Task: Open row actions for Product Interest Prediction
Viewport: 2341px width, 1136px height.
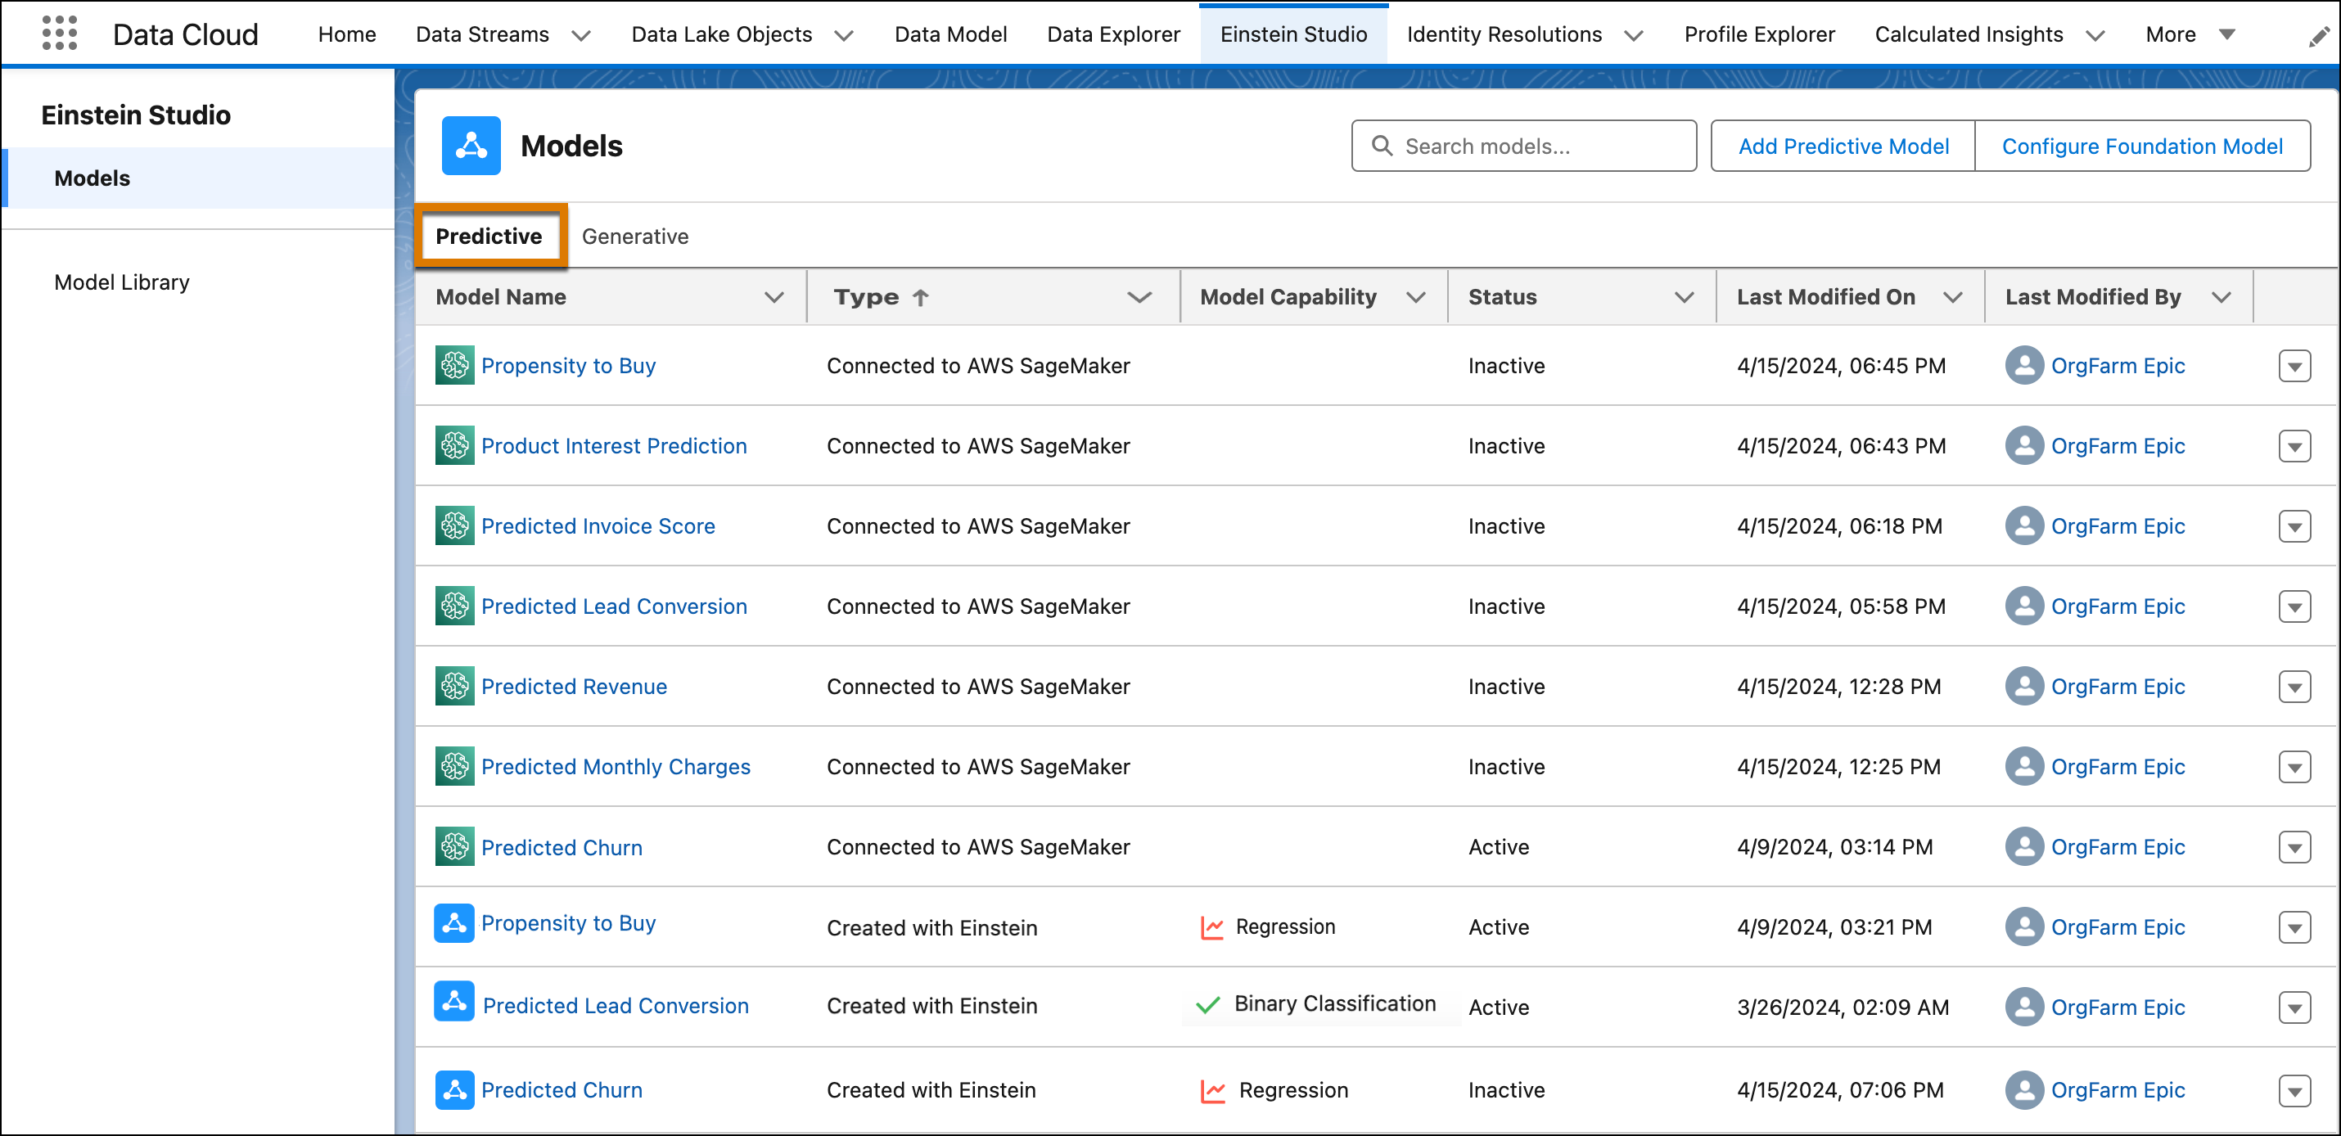Action: coord(2294,446)
